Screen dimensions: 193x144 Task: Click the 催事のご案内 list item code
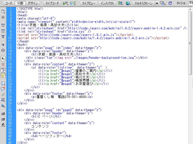75,71
